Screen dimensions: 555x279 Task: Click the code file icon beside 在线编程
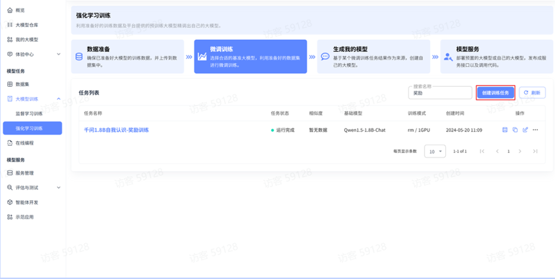(10, 143)
